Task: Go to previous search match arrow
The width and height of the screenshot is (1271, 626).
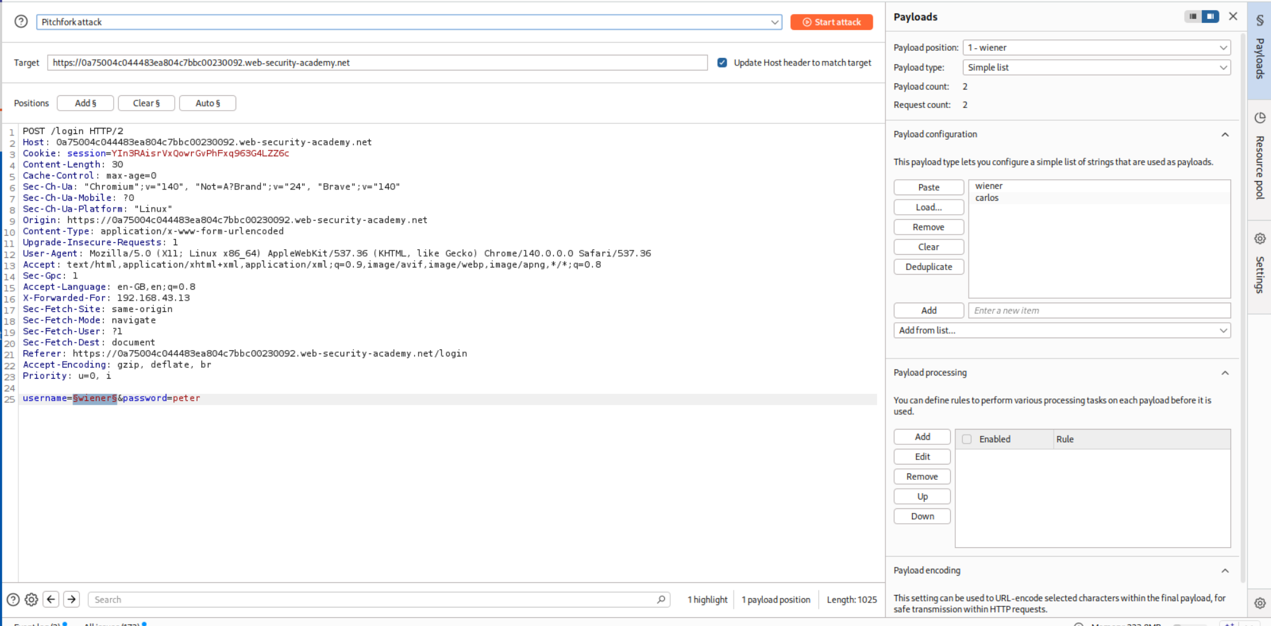Action: (51, 599)
